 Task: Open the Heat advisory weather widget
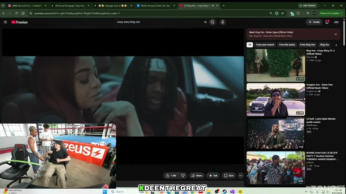click(x=13, y=191)
